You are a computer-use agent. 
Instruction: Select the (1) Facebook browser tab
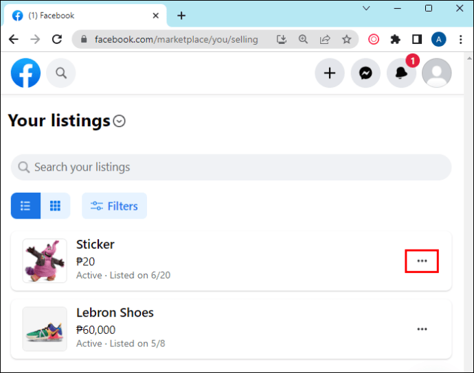(85, 15)
